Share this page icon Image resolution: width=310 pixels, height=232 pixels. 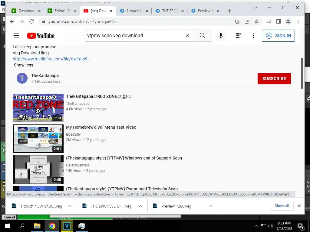[x=247, y=21]
